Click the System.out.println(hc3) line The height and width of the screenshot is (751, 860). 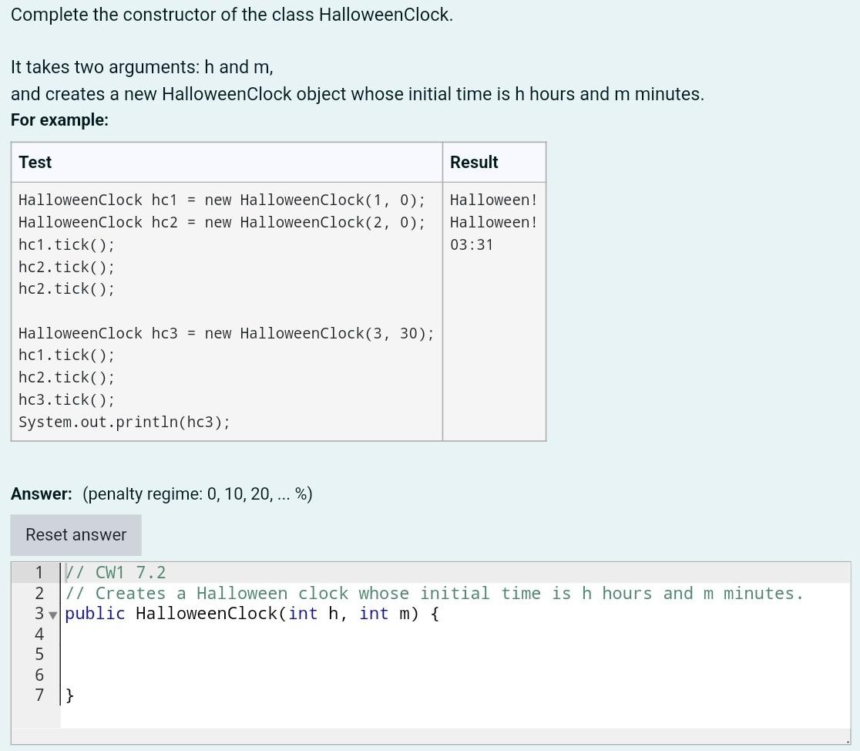pos(124,422)
